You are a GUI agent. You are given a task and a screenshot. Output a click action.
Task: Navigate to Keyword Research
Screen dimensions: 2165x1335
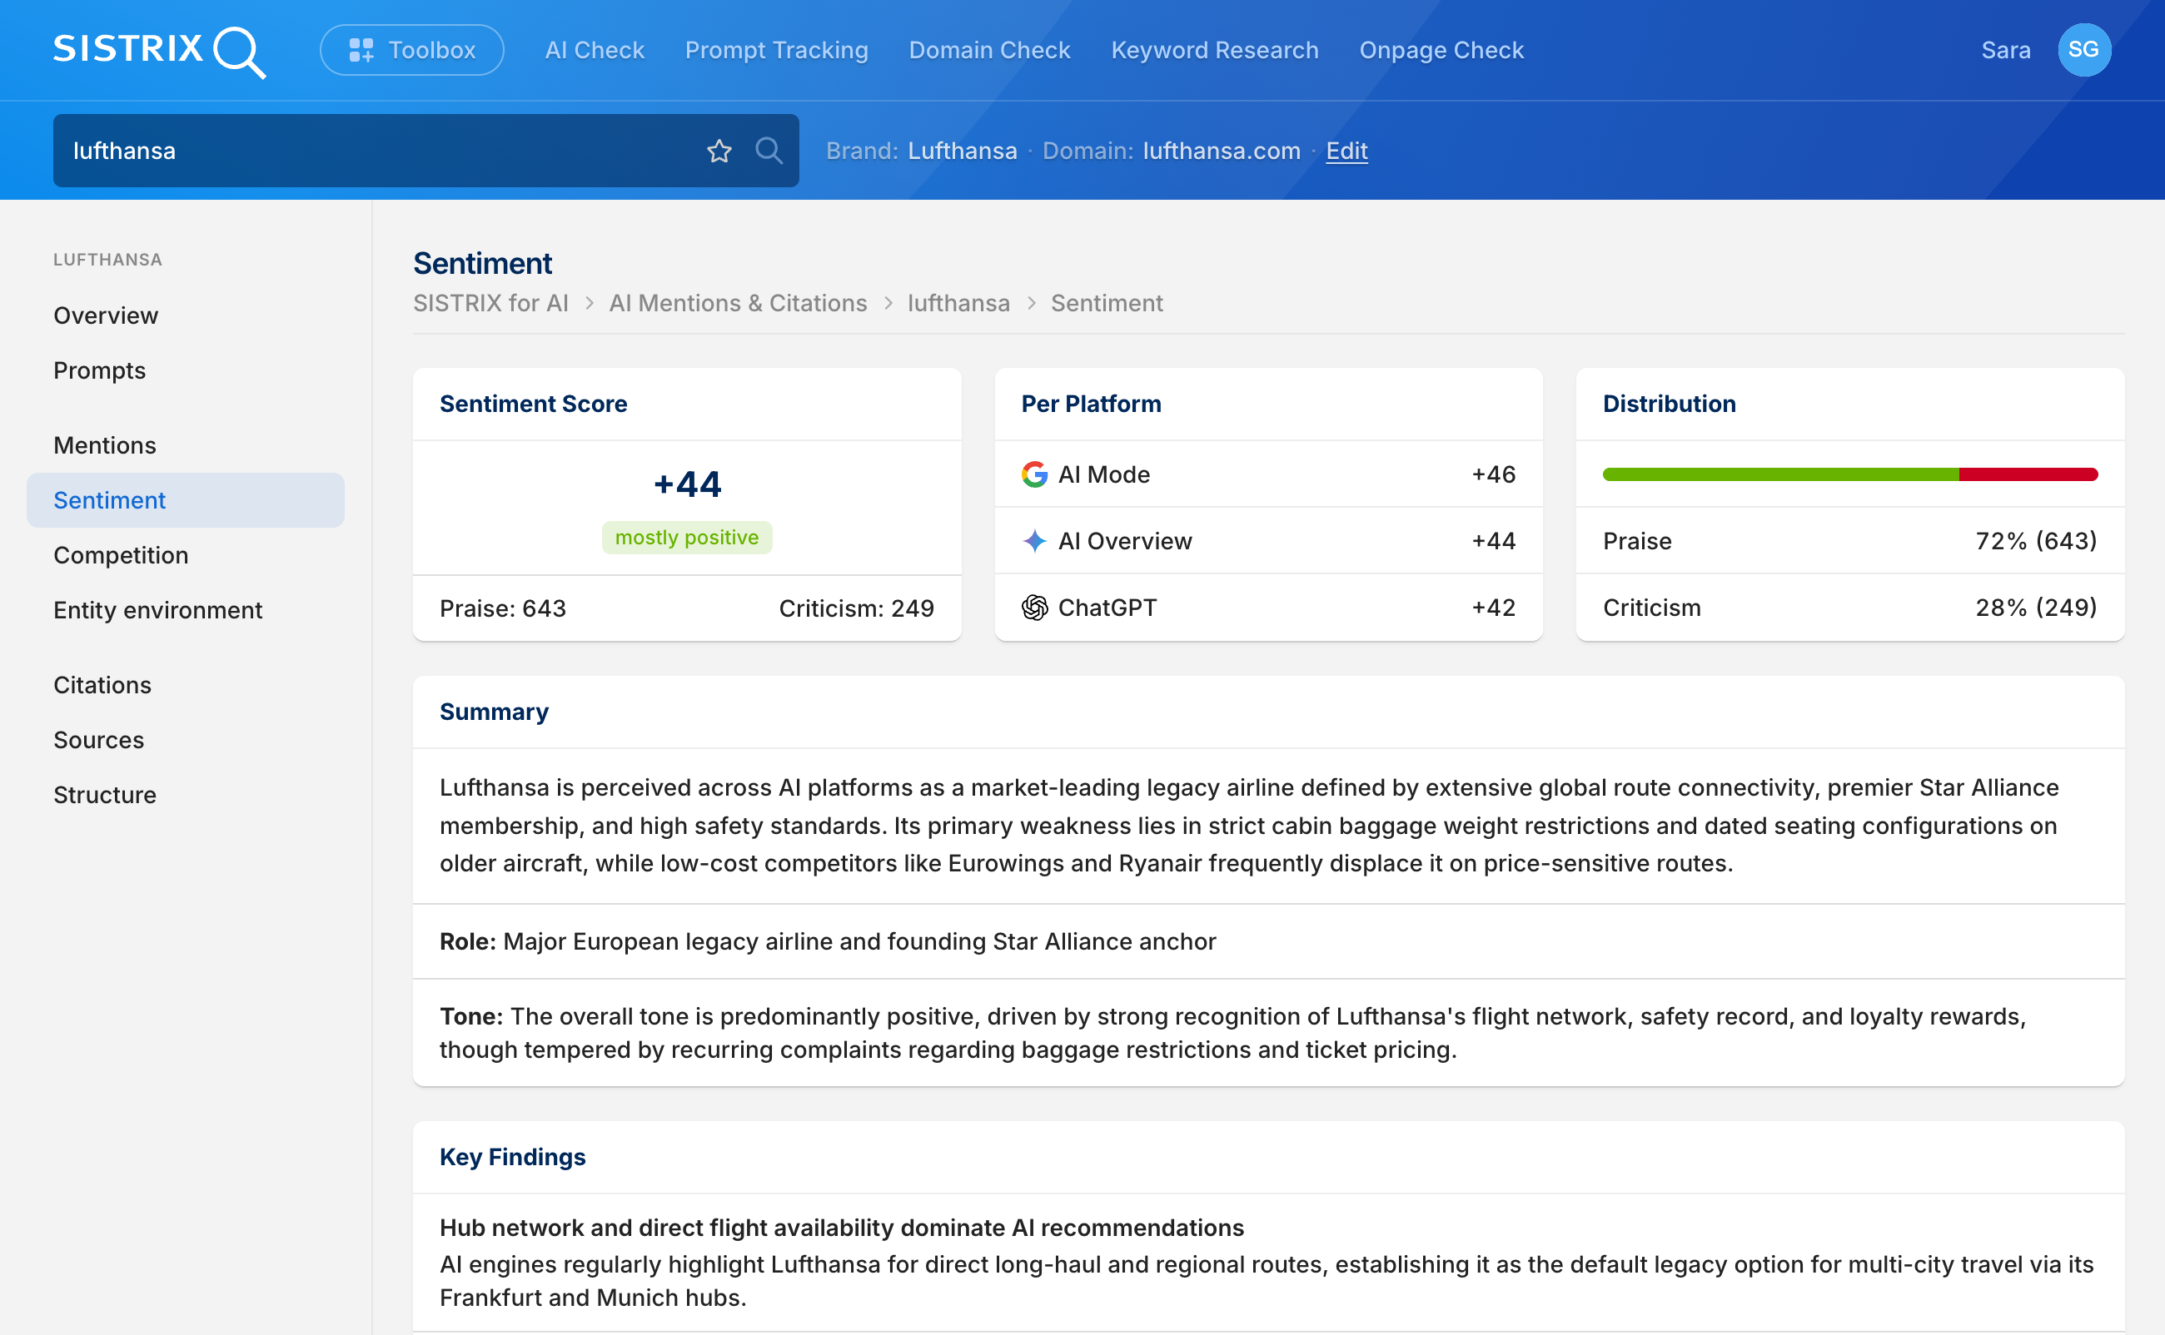pyautogui.click(x=1215, y=50)
